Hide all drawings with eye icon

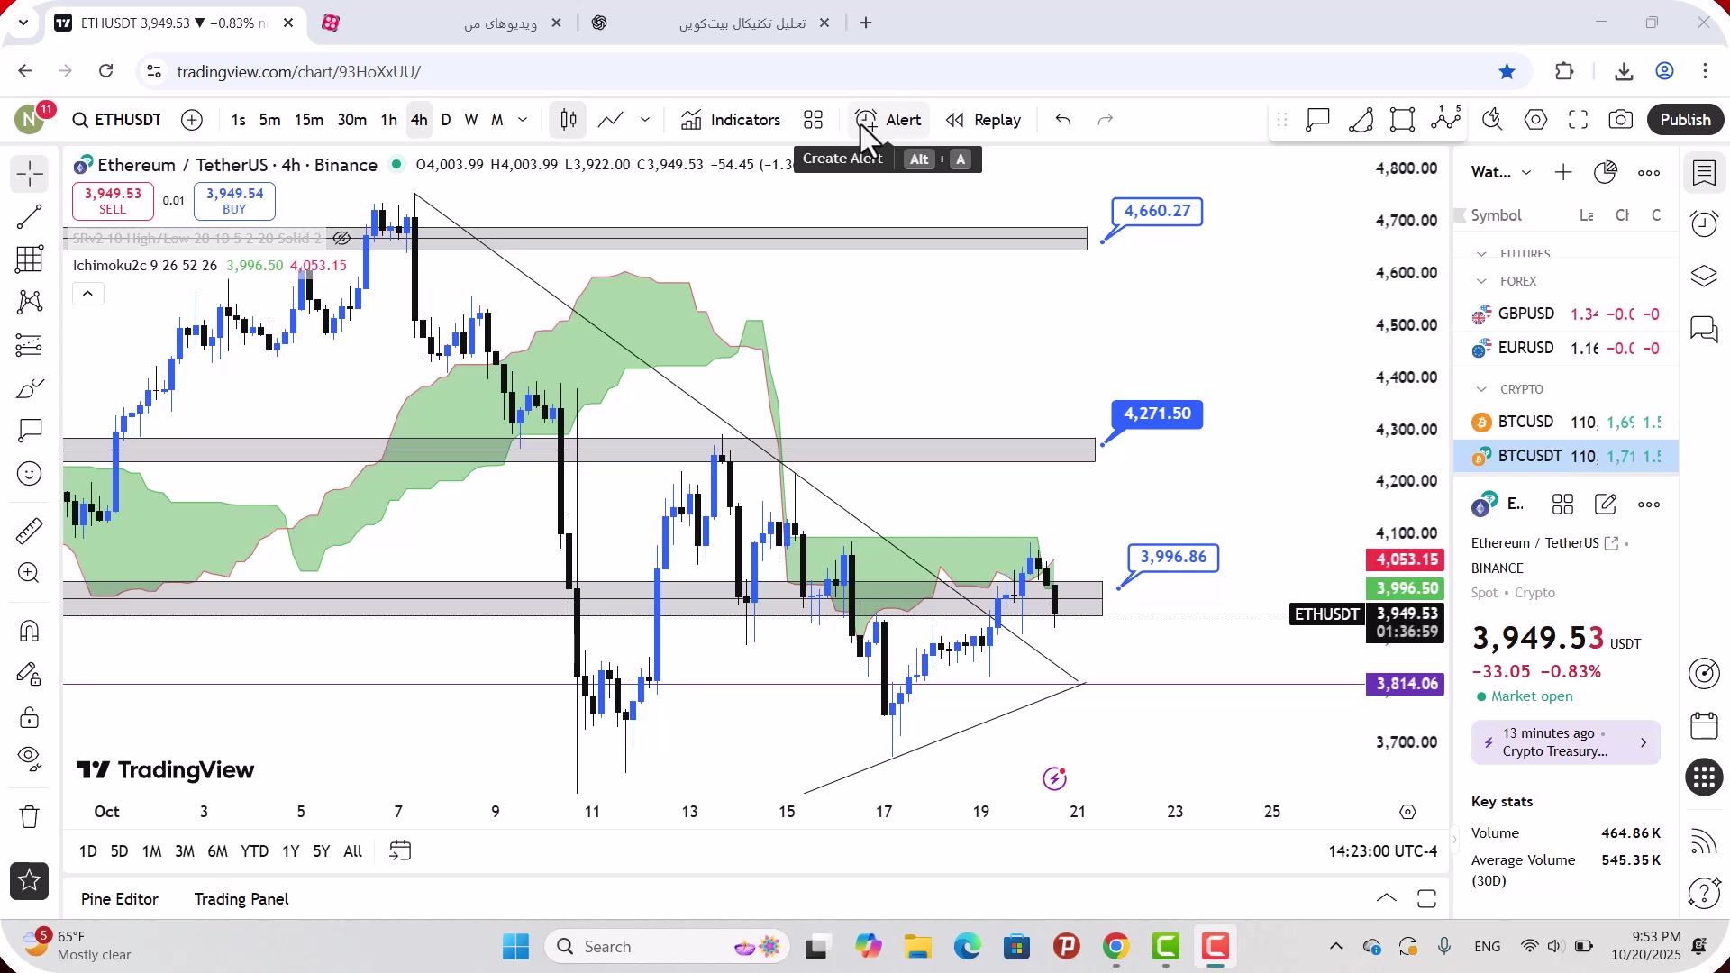30,759
